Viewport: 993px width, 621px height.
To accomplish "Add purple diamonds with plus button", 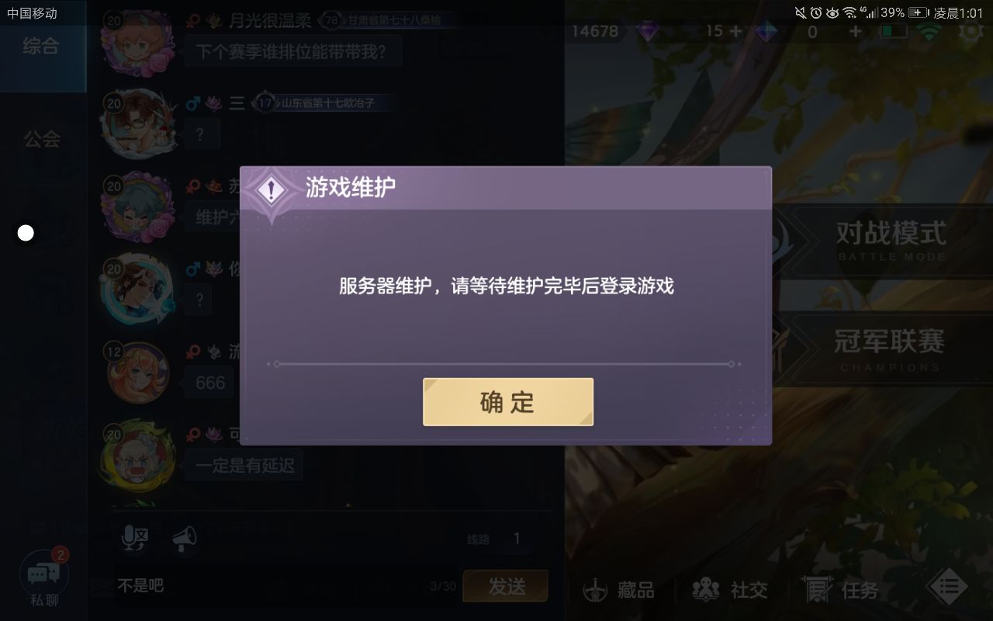I will (735, 31).
